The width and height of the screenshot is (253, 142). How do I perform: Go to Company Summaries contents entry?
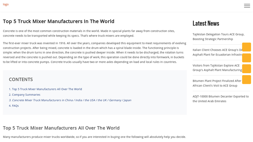point(24,95)
